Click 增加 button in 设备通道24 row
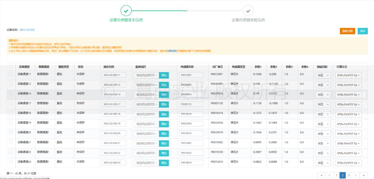This screenshot has height=179, width=374. coord(164,163)
